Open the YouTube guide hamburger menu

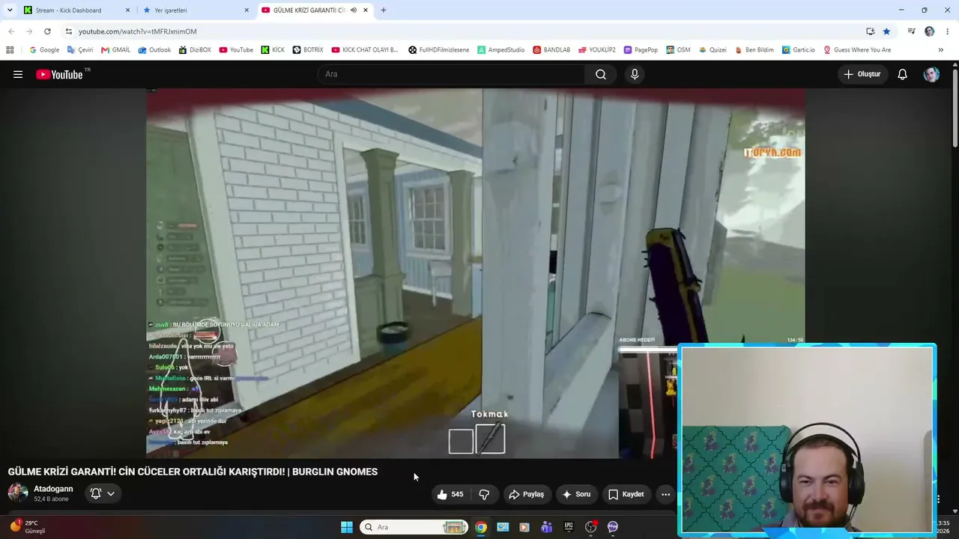pyautogui.click(x=18, y=74)
